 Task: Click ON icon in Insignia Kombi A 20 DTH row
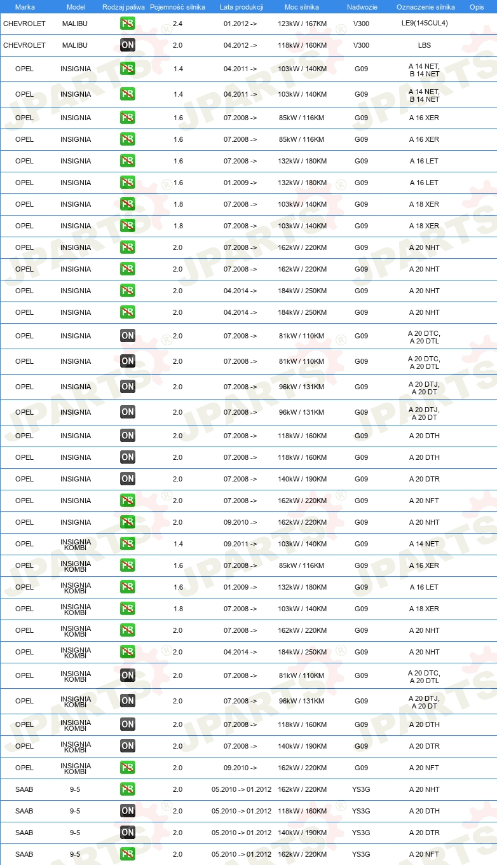[x=128, y=724]
